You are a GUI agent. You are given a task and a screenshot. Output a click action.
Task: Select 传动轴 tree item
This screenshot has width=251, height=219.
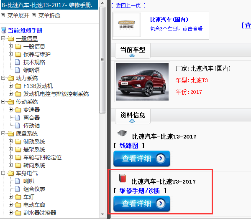coord(31,126)
